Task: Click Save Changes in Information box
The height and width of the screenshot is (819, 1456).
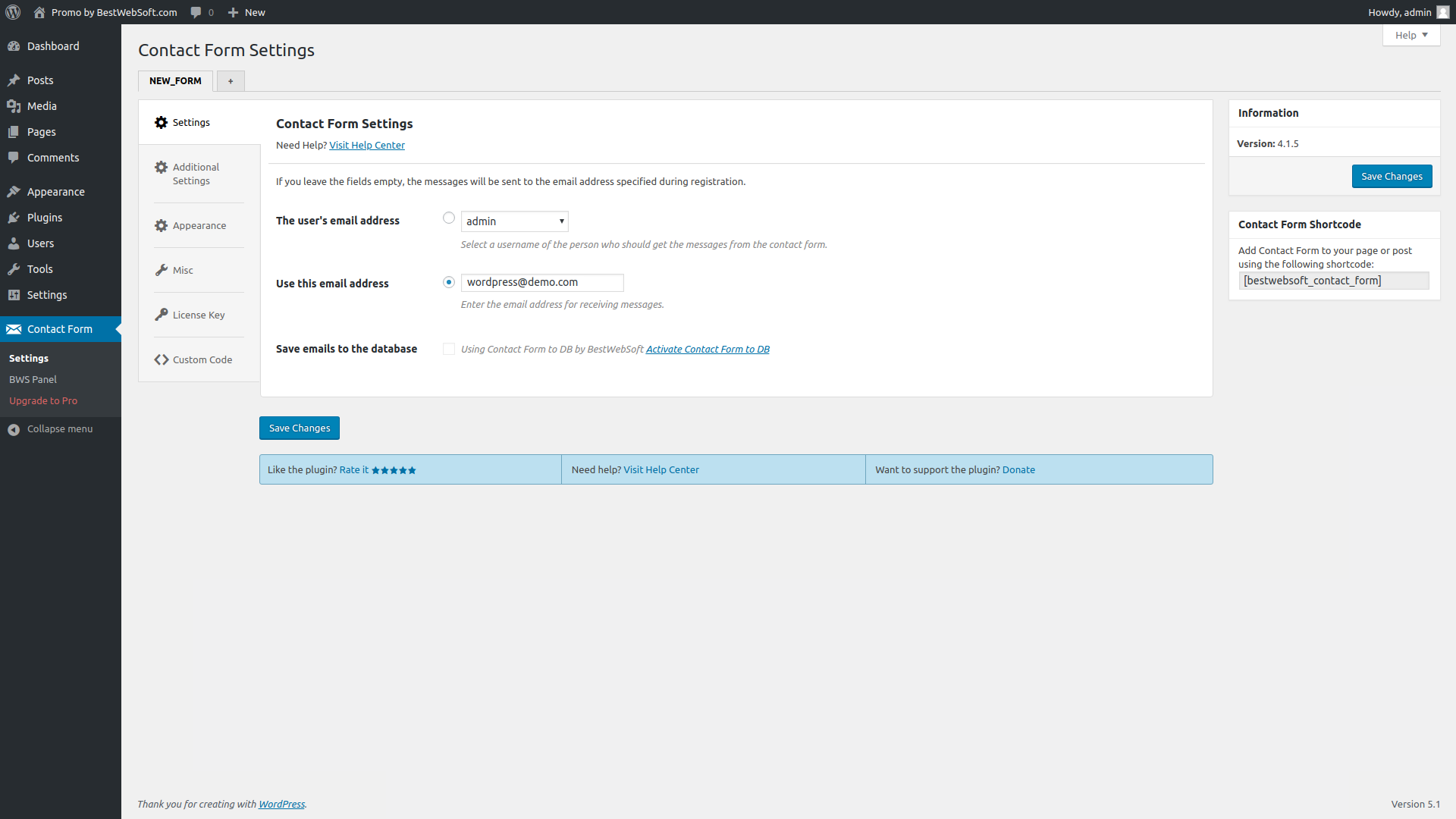Action: pos(1392,176)
